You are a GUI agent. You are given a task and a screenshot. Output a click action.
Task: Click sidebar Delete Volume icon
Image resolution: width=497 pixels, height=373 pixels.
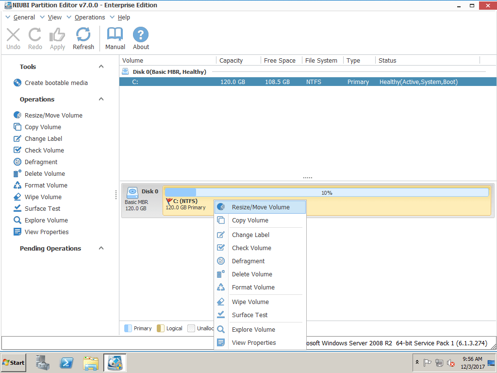[17, 173]
